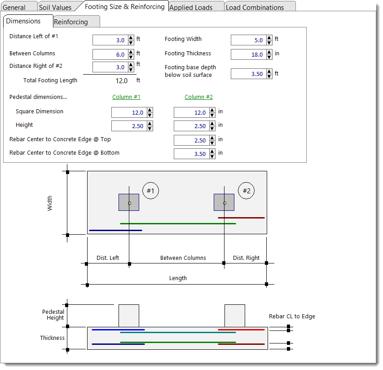The width and height of the screenshot is (383, 370).
Task: Decrease Rebar Center to Edge @ Bottom
Action: (x=212, y=156)
